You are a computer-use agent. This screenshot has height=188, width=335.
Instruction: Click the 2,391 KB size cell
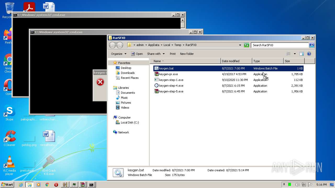pyautogui.click(x=297, y=86)
